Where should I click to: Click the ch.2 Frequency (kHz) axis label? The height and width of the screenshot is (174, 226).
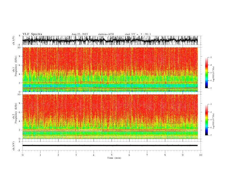[x=15, y=113]
